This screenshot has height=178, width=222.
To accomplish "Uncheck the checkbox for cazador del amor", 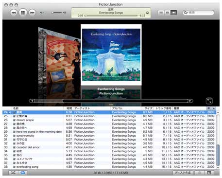I will (14, 147).
